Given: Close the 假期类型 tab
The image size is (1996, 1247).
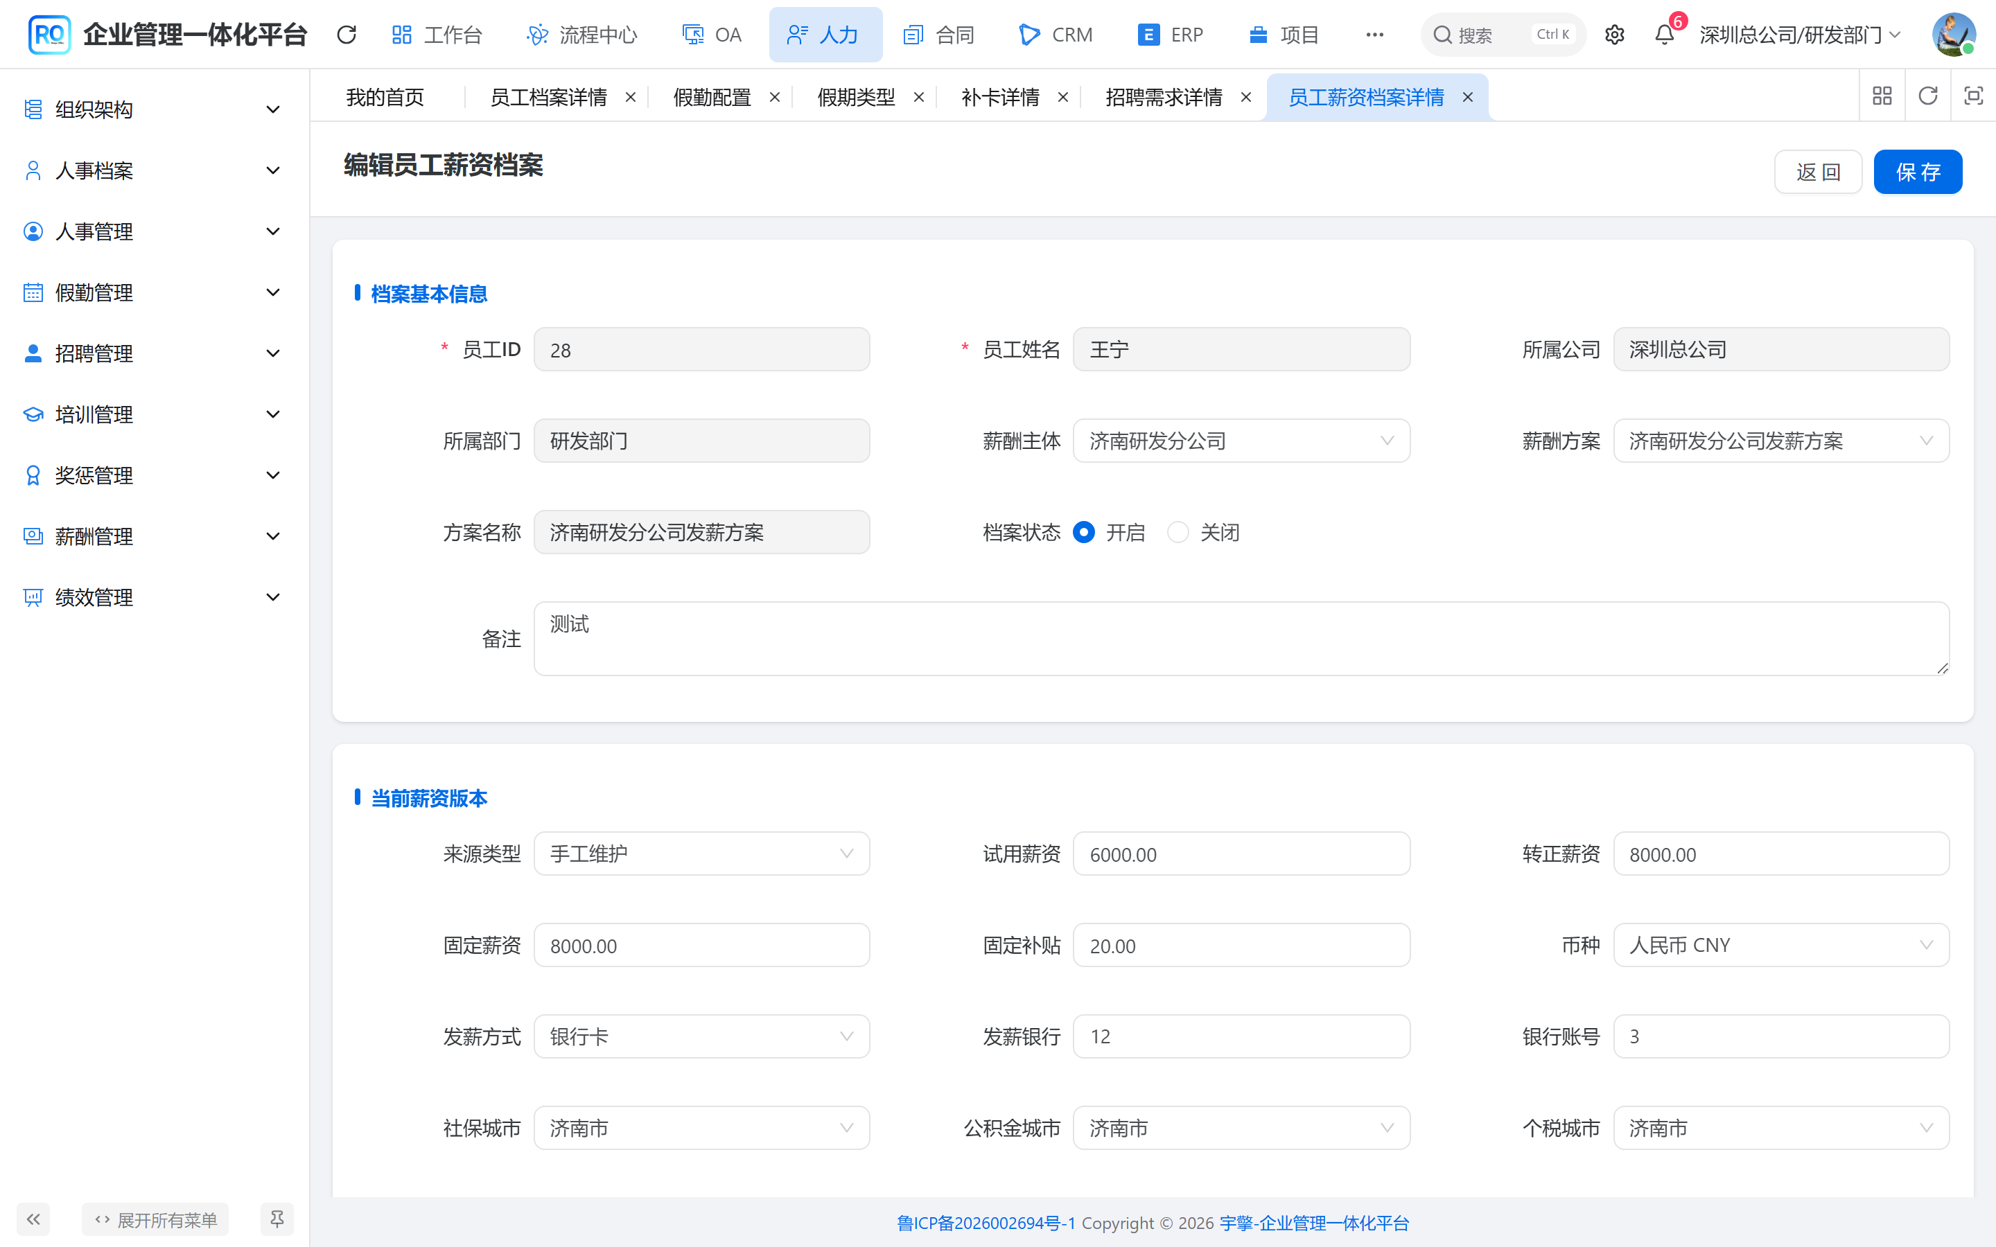Looking at the screenshot, I should pos(919,97).
